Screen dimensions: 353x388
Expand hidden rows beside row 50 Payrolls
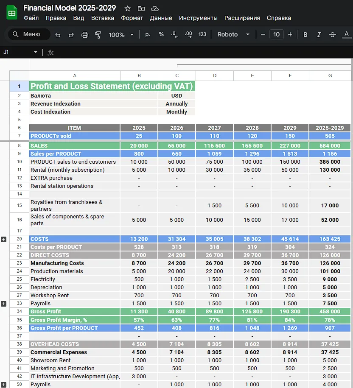click(4, 385)
